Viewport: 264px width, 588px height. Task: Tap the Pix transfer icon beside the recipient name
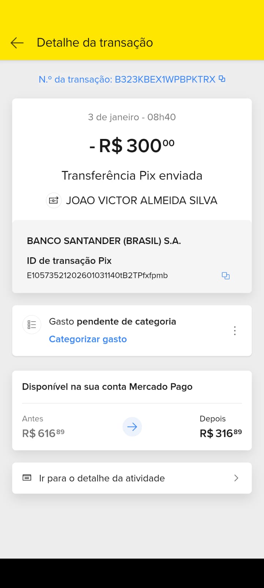(54, 201)
